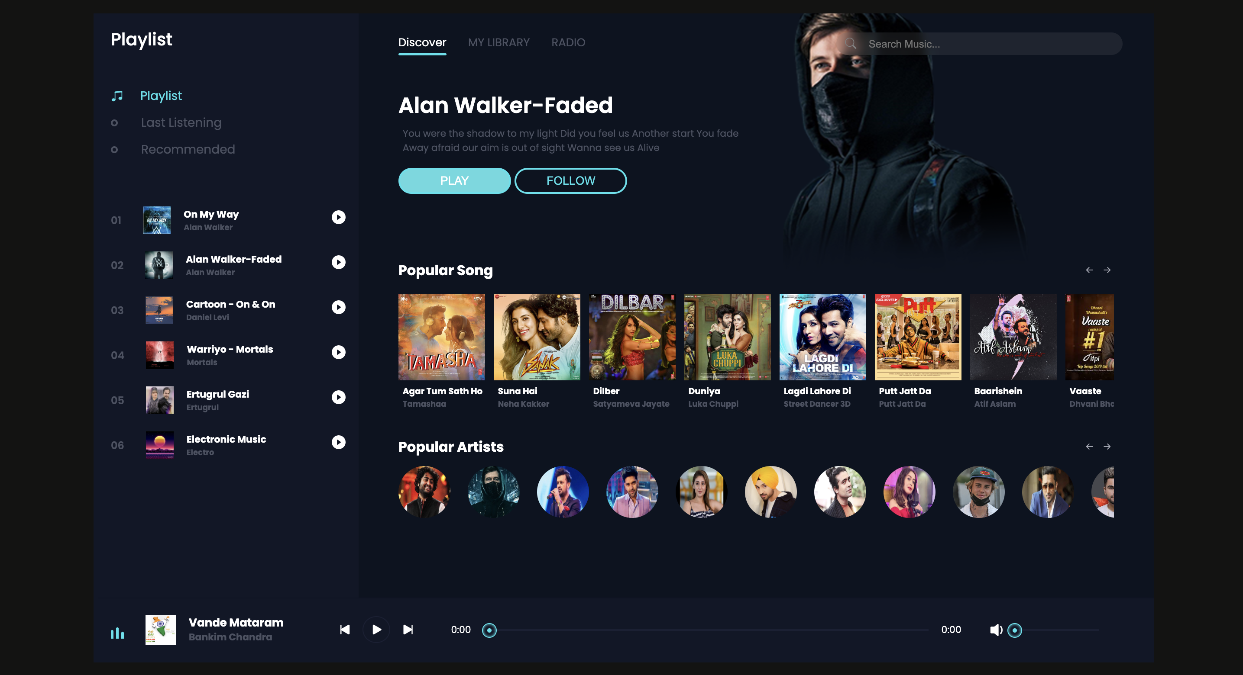Select Playlist in the sidebar
The width and height of the screenshot is (1243, 675).
[161, 96]
